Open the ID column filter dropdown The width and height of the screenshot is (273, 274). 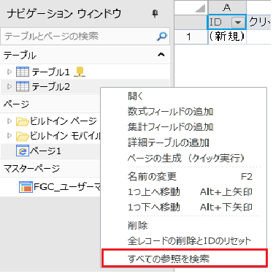tap(238, 23)
